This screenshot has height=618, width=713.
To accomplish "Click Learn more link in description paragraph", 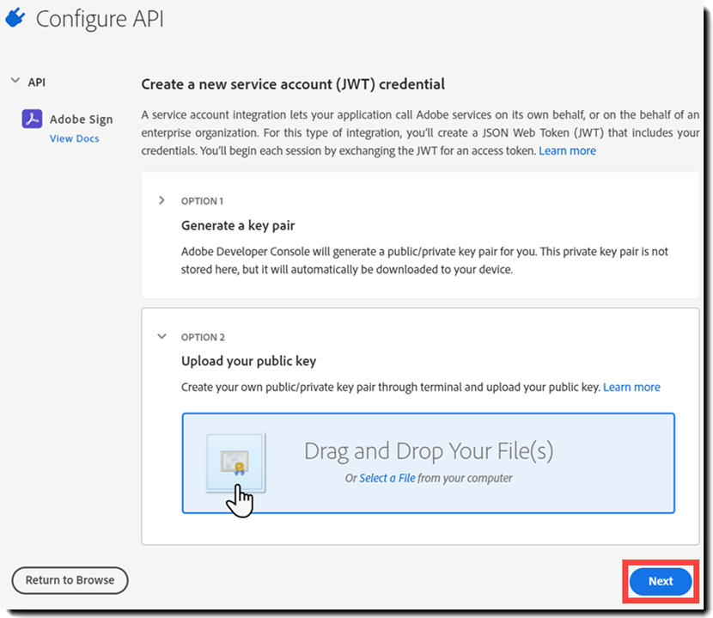I will tap(567, 150).
